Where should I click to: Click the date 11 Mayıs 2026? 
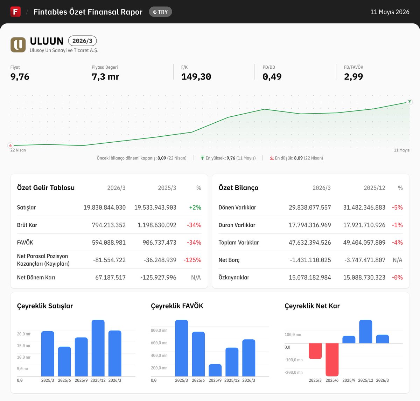pyautogui.click(x=390, y=12)
